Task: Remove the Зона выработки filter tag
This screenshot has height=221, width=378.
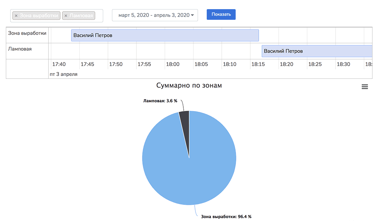Action: coord(16,16)
